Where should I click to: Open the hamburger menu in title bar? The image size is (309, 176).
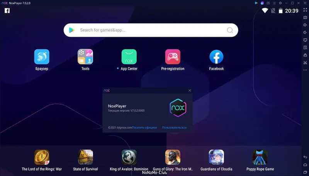point(274,3)
